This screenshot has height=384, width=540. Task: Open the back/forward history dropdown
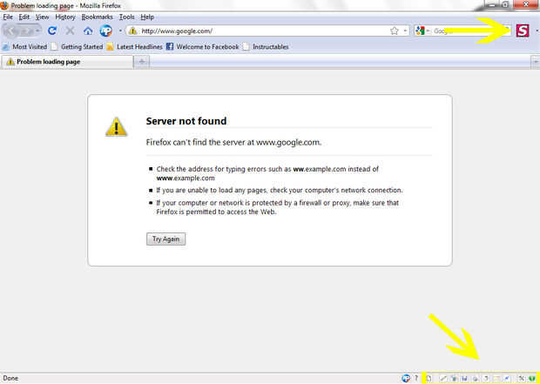tap(37, 31)
